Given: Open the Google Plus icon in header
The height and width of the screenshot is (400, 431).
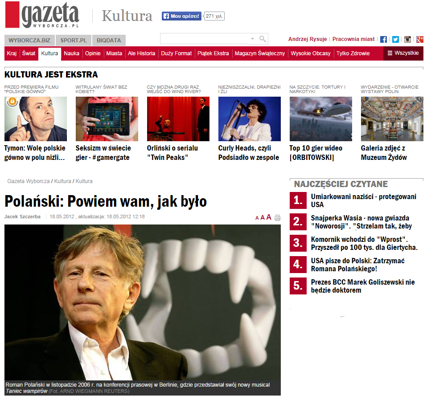Looking at the screenshot, I should coord(419,39).
